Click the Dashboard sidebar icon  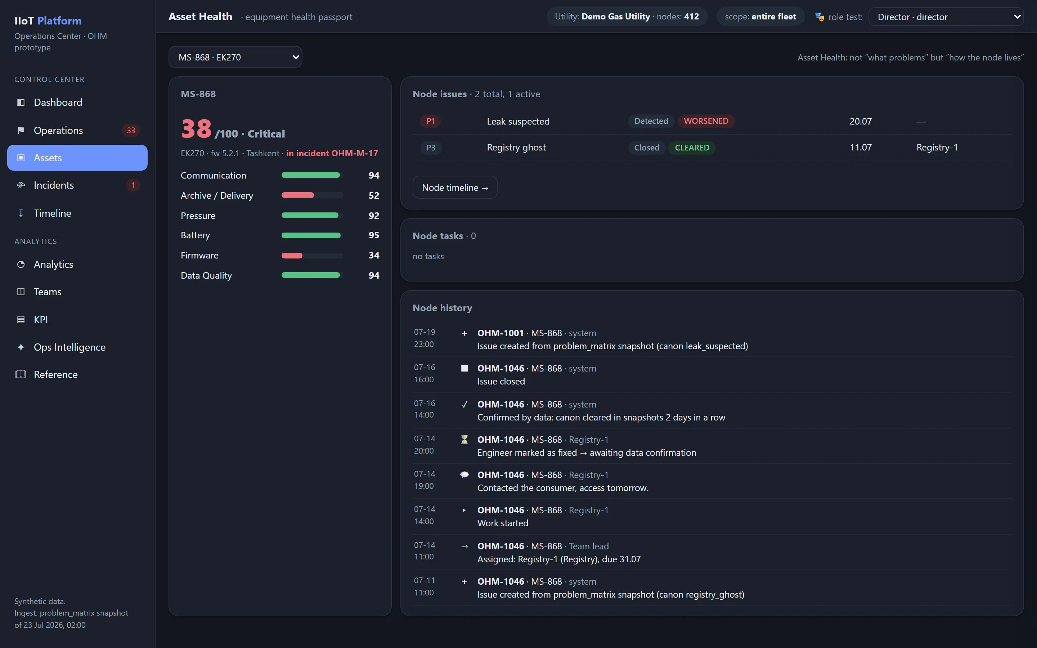21,103
